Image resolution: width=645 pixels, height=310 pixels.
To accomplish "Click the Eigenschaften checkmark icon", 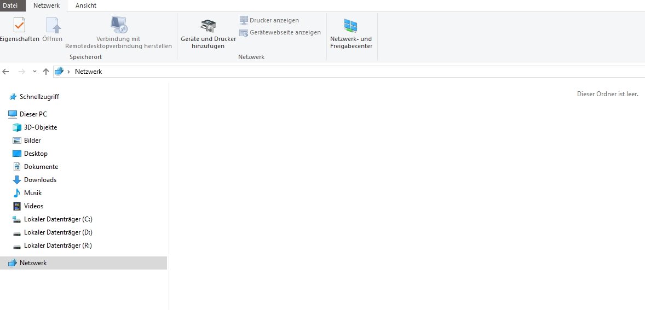I will click(19, 25).
